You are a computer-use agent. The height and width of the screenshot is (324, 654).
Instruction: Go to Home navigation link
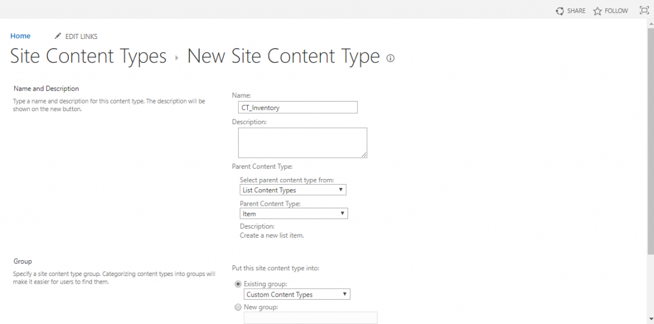pyautogui.click(x=20, y=36)
